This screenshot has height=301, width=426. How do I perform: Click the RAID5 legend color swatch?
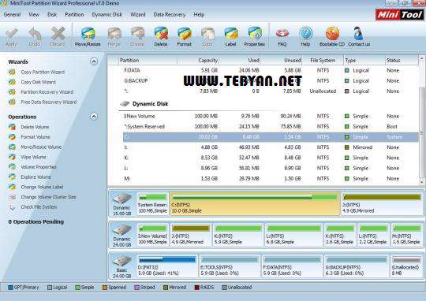point(197,288)
